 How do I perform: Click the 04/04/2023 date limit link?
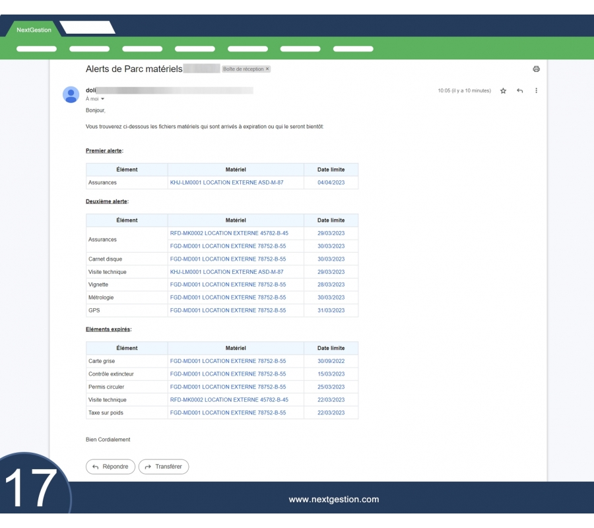coord(331,182)
